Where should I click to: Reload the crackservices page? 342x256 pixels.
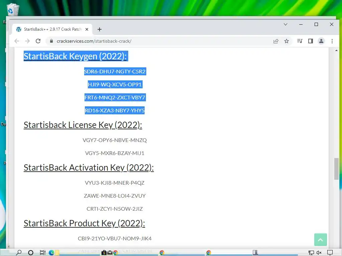(38, 41)
